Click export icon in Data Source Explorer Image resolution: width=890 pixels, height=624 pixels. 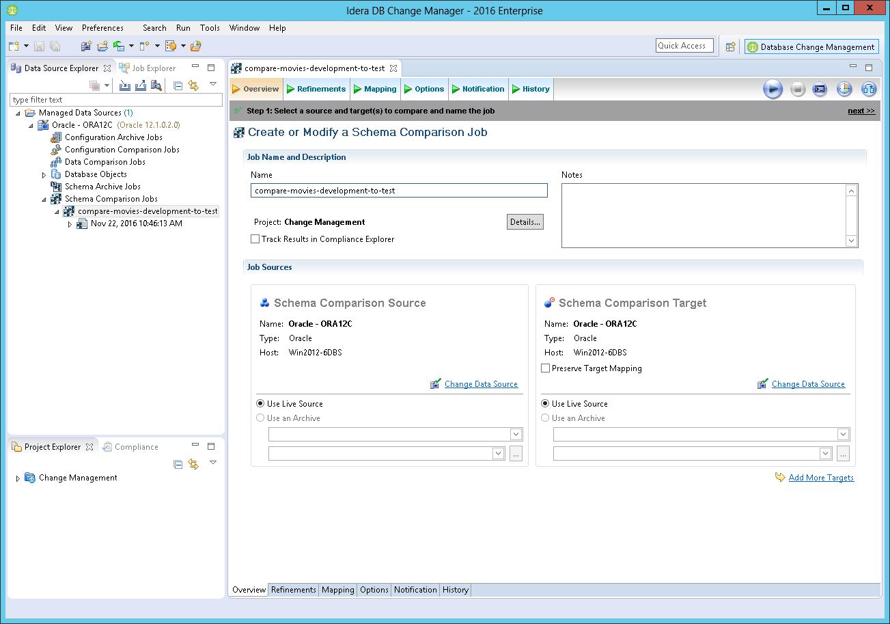pos(141,85)
